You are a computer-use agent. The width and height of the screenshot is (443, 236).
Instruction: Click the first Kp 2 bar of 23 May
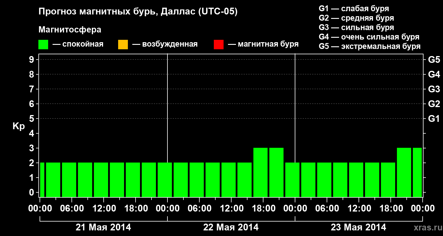292,180
